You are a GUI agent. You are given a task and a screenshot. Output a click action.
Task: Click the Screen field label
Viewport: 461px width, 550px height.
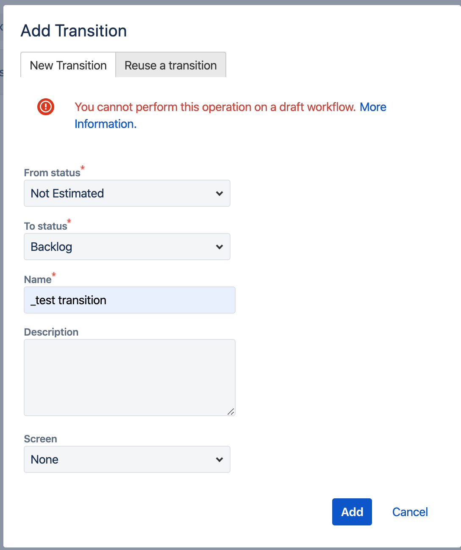(x=41, y=439)
